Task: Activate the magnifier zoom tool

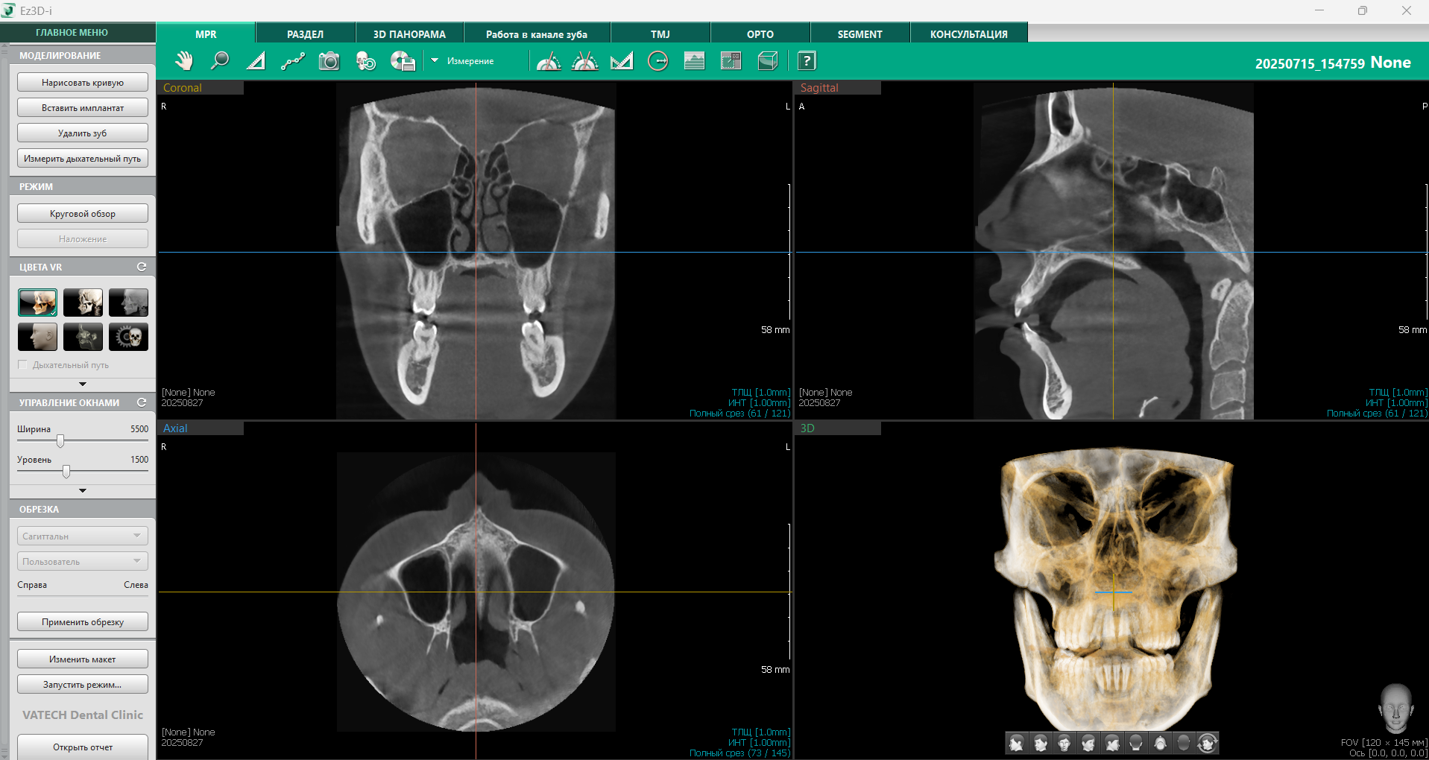Action: click(220, 61)
